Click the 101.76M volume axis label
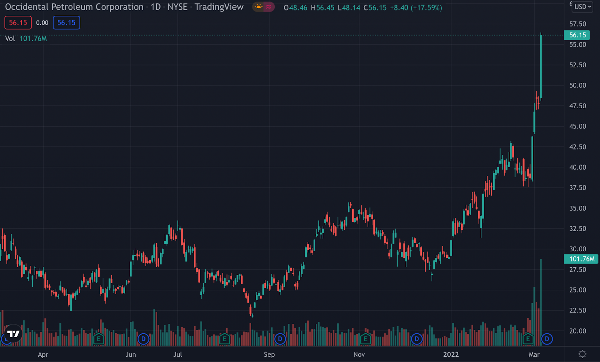 pyautogui.click(x=581, y=259)
